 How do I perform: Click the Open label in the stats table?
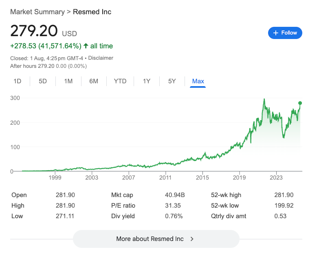[19, 195]
